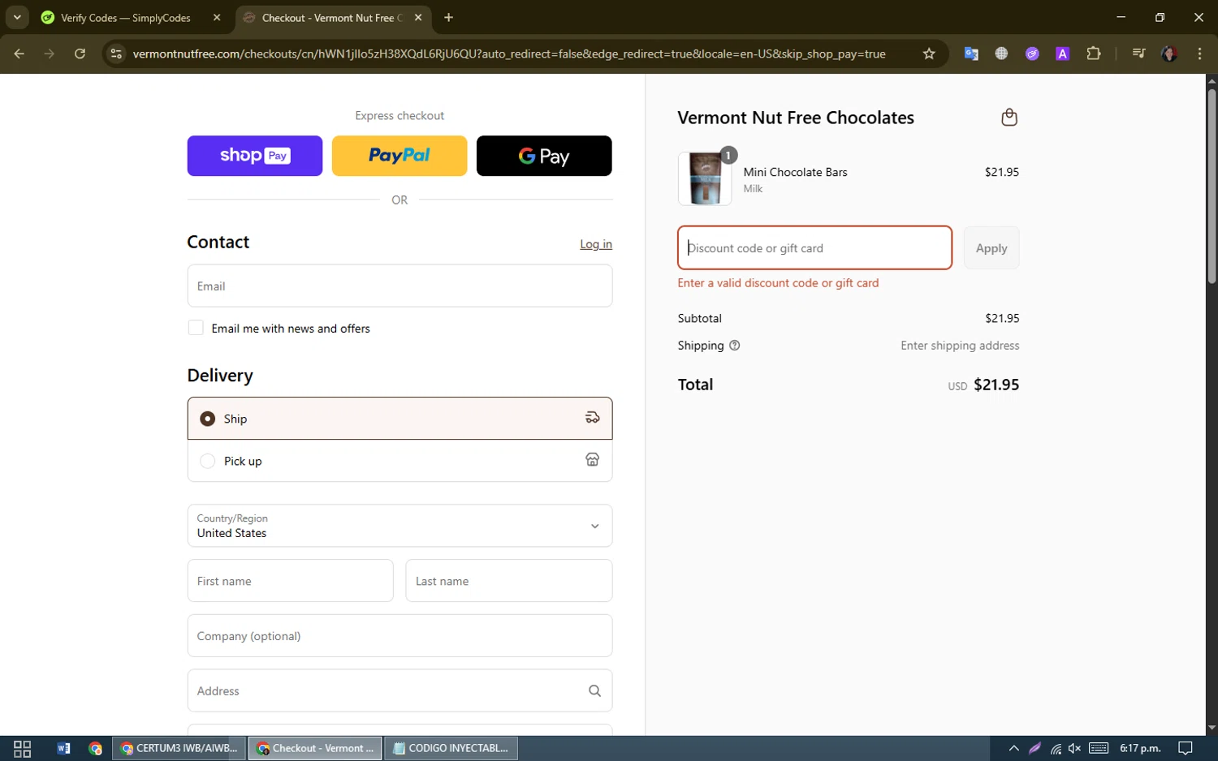Click the pinned Chrome taskbar icon
The width and height of the screenshot is (1218, 761).
[96, 748]
